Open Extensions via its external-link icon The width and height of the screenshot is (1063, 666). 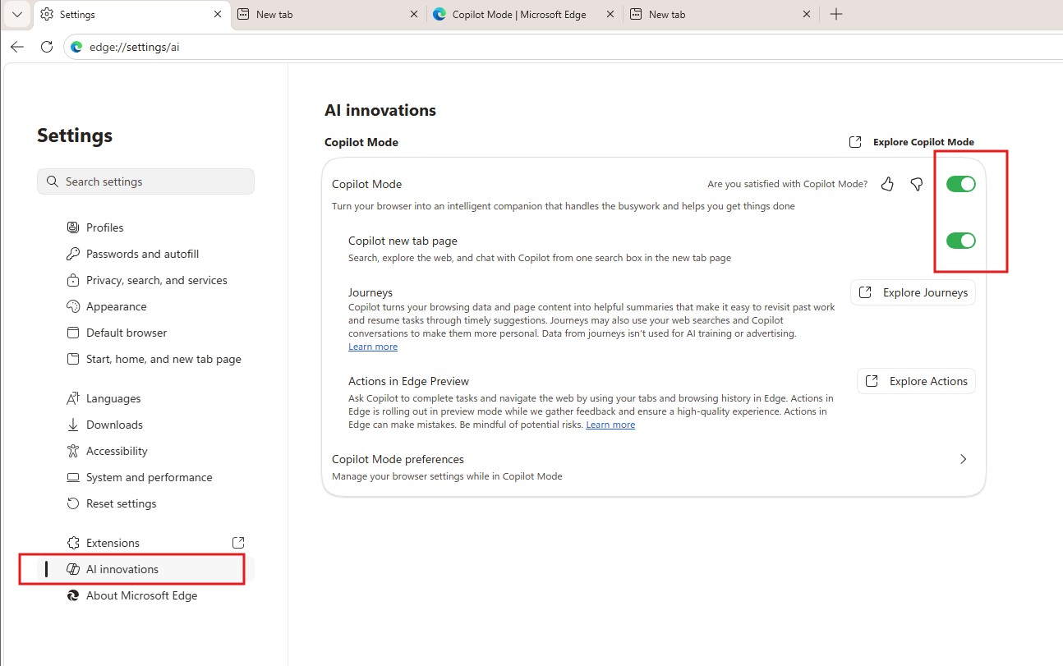point(237,542)
